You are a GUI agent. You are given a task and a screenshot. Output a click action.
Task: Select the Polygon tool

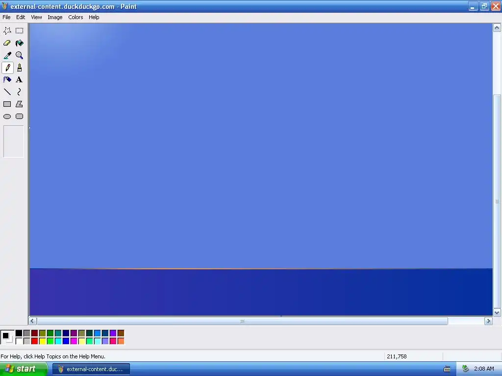[x=20, y=104]
